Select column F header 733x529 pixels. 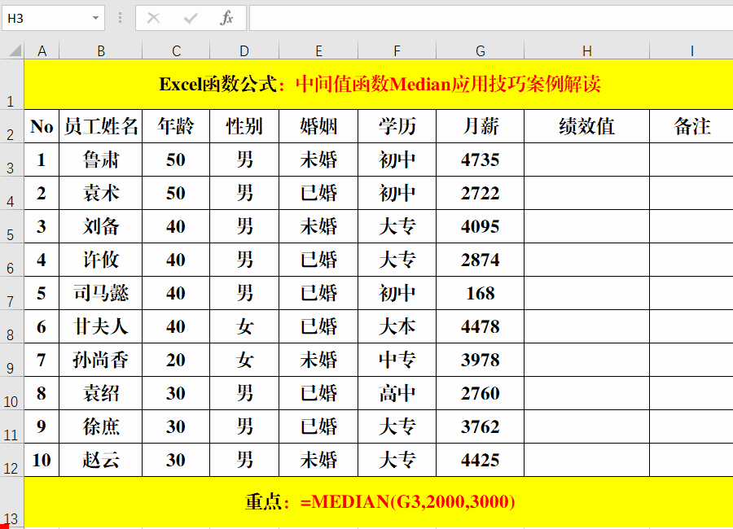click(397, 50)
